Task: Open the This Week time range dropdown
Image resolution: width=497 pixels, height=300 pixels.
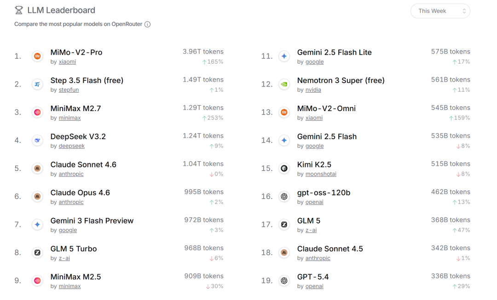Action: [x=440, y=11]
